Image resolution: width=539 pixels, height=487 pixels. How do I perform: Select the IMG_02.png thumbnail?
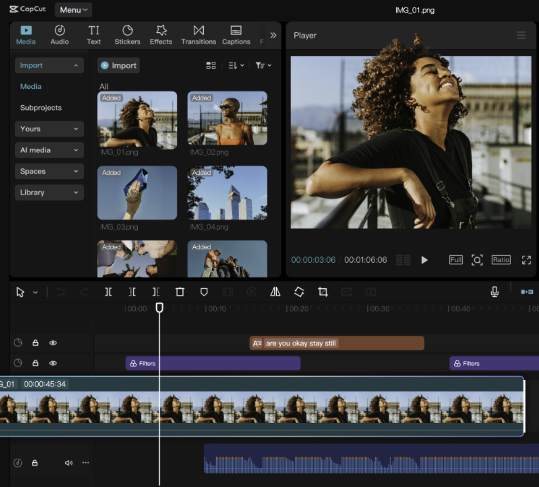coord(227,118)
